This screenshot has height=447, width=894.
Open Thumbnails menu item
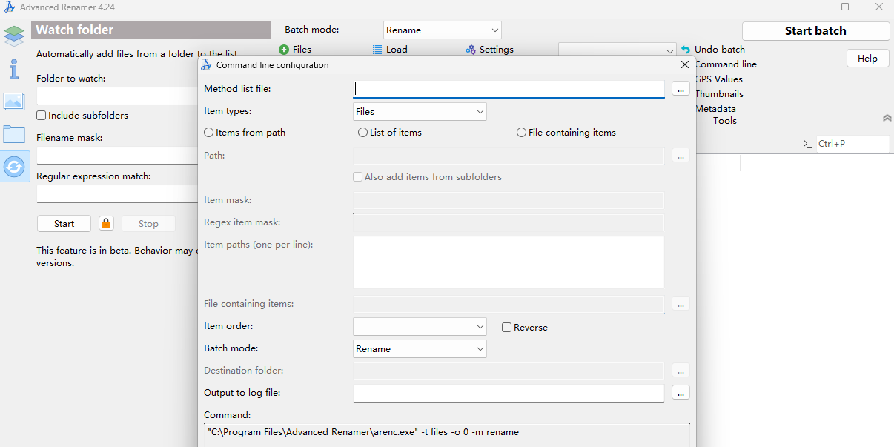click(719, 94)
